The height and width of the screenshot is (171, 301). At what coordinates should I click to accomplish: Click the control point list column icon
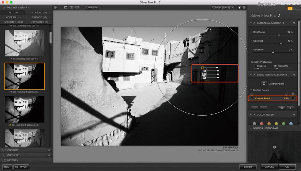pos(252,94)
